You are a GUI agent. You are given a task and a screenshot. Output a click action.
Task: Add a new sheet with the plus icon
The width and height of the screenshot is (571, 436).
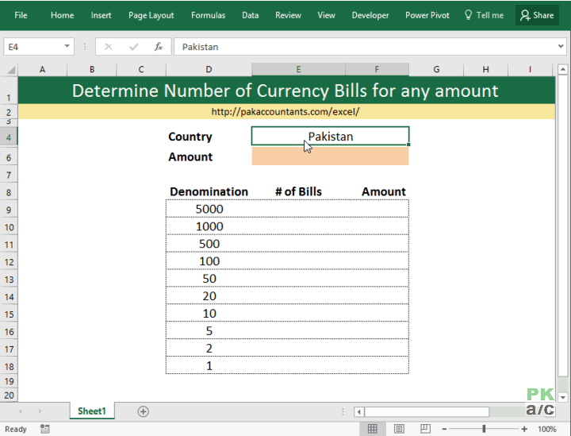[x=143, y=411]
